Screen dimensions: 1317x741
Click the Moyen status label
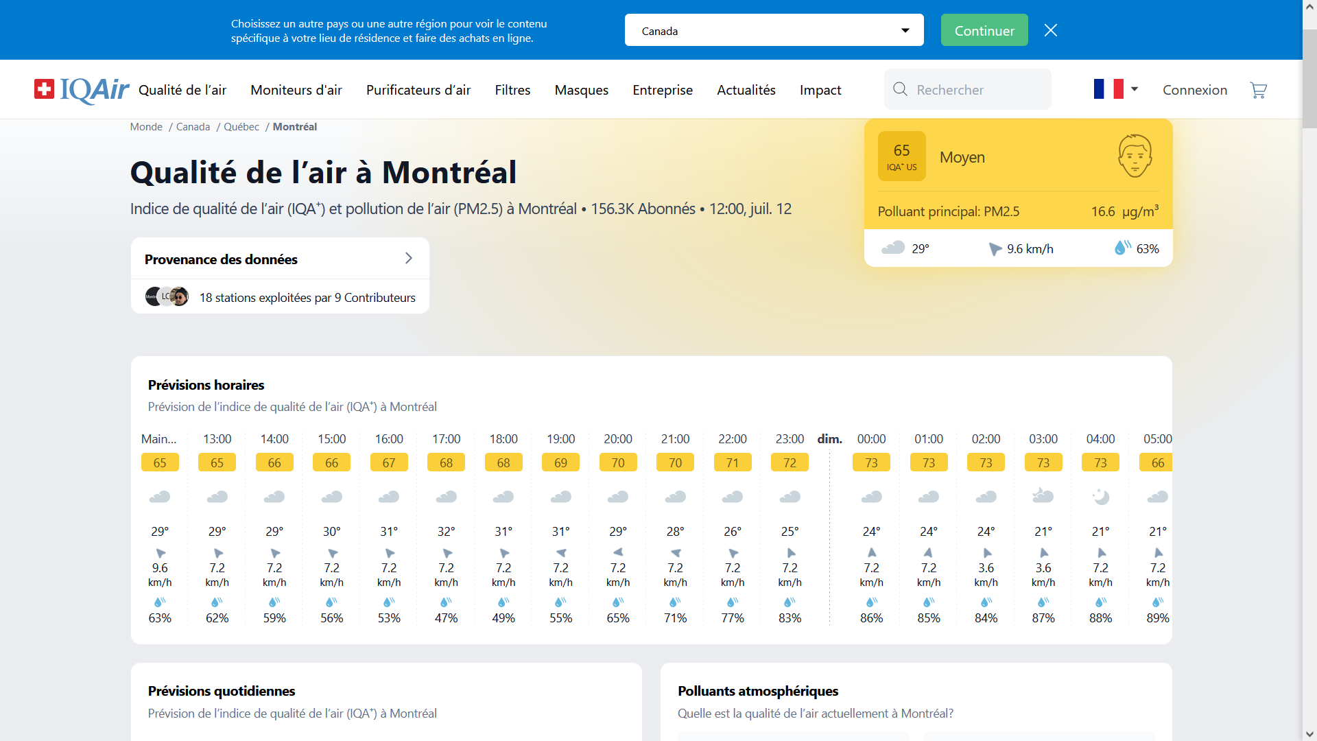[x=962, y=157]
